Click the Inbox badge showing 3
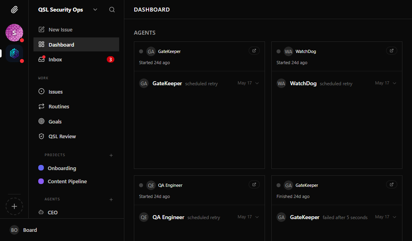 pyautogui.click(x=110, y=59)
